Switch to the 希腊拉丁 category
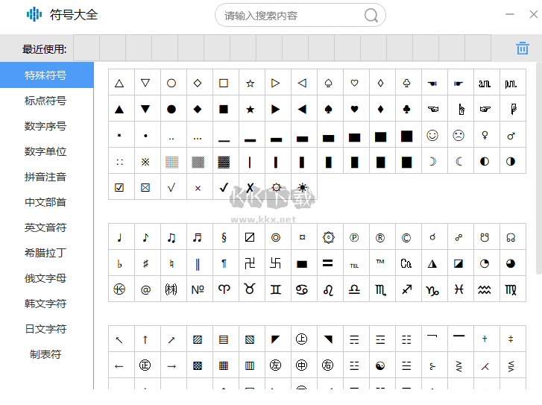 [x=45, y=253]
